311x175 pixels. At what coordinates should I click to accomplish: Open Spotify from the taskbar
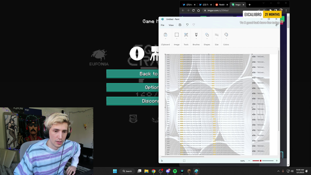[x=175, y=171]
